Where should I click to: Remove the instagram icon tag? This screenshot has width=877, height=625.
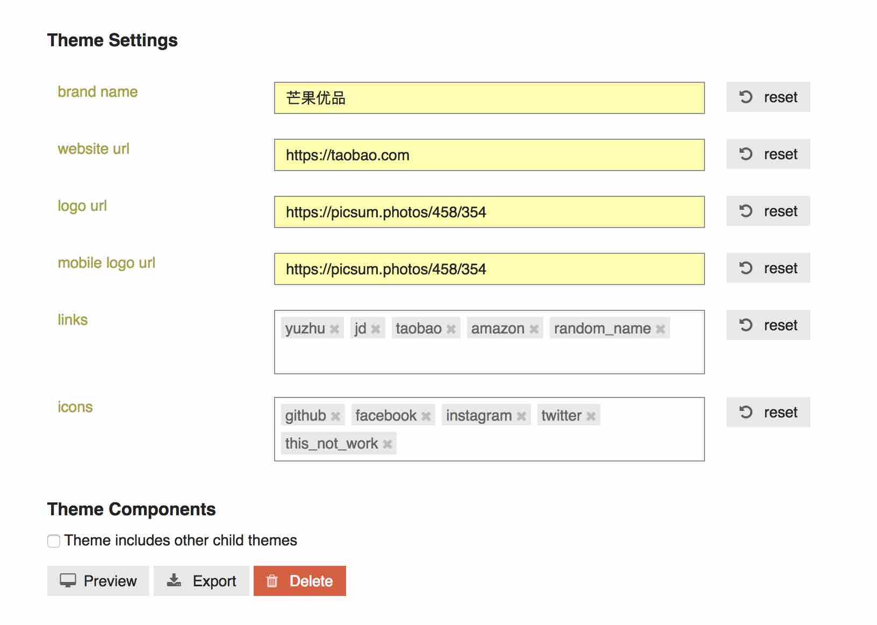[521, 415]
